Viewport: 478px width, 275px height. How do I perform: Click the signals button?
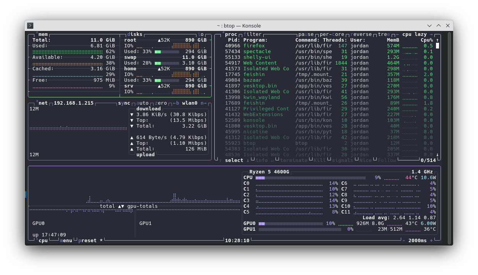(343, 160)
